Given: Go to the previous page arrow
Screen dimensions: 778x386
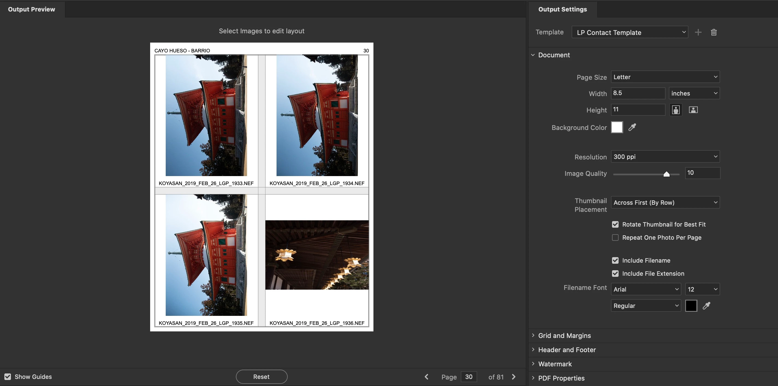Looking at the screenshot, I should tap(426, 377).
